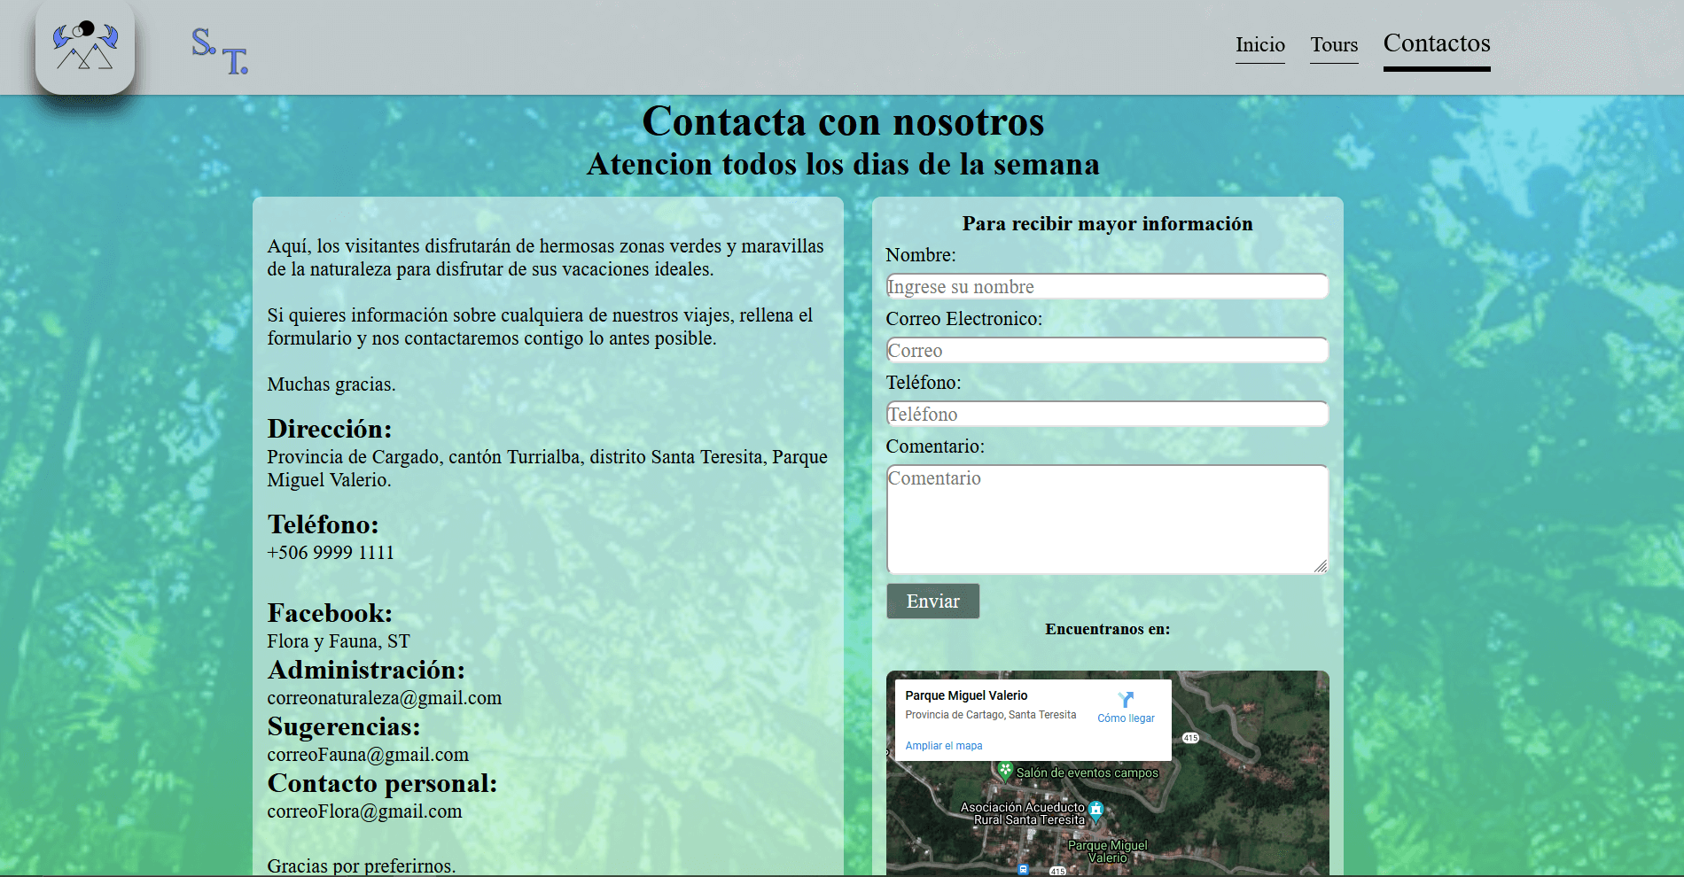This screenshot has height=877, width=1684.
Task: Click into the Teléfono input field
Action: coord(1107,414)
